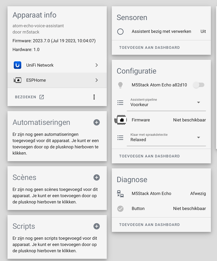Enable the M5Stack Atom Echo a82d10 toggle
The width and height of the screenshot is (217, 261).
click(x=198, y=85)
